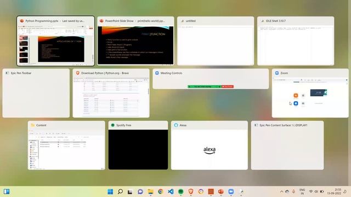
Task: Switch to Download Python Brave window
Action: (x=111, y=93)
